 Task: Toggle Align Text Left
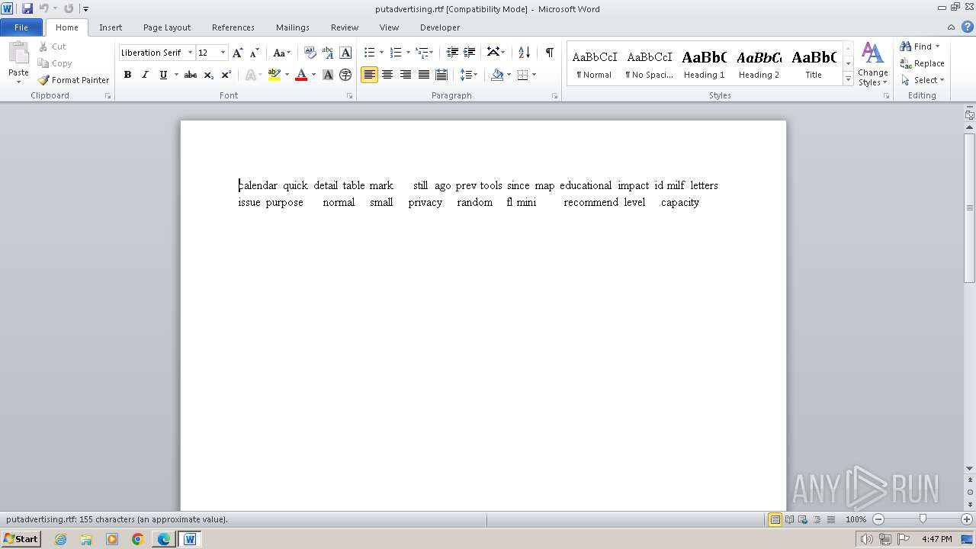(x=369, y=75)
